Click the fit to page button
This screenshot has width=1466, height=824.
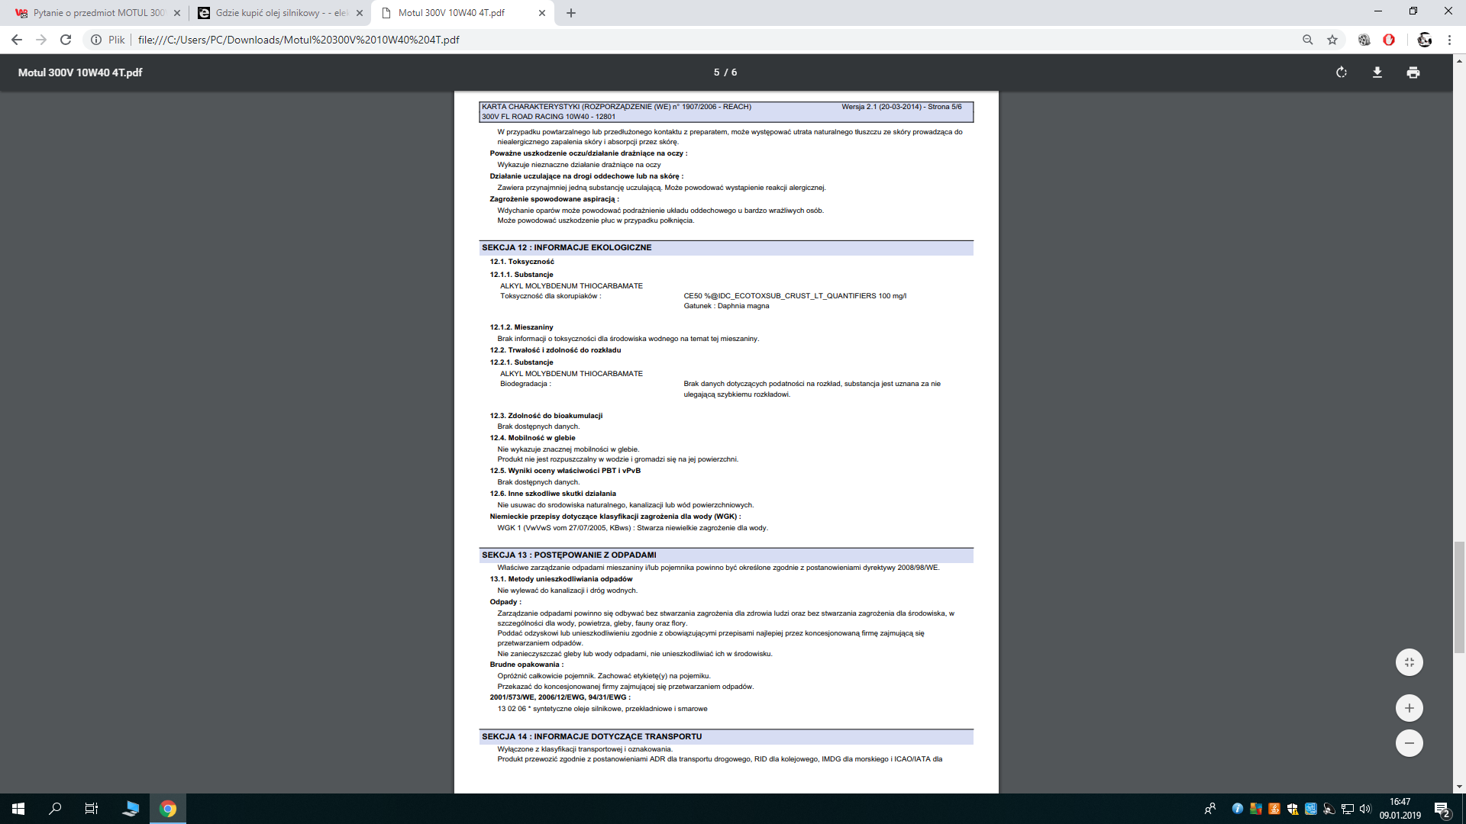click(x=1409, y=662)
